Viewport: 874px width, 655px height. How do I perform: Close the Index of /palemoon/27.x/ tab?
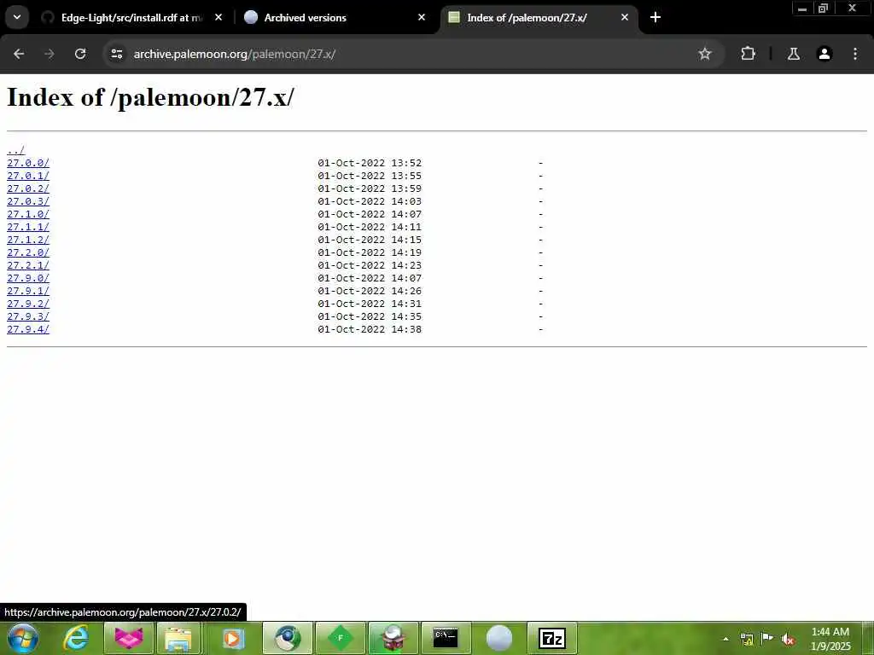pyautogui.click(x=625, y=17)
